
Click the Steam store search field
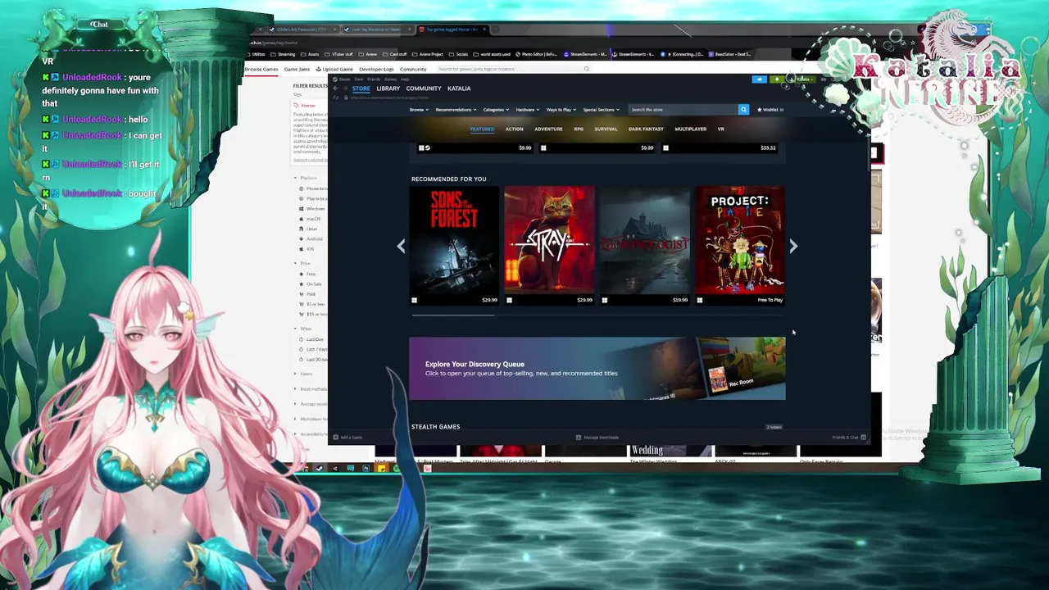pyautogui.click(x=683, y=109)
